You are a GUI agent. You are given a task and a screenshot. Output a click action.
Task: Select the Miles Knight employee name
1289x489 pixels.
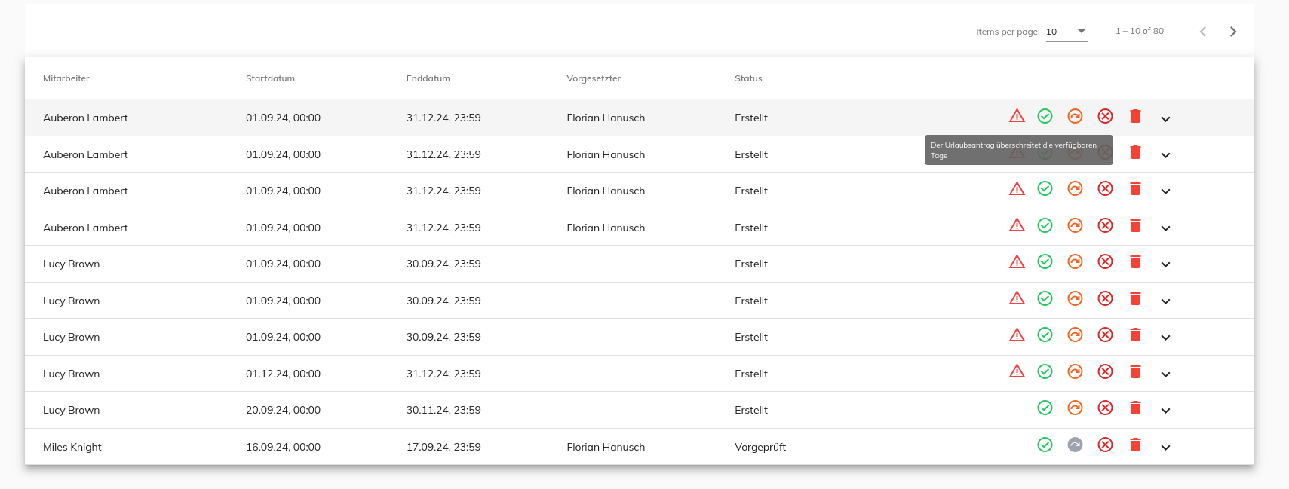tap(72, 447)
